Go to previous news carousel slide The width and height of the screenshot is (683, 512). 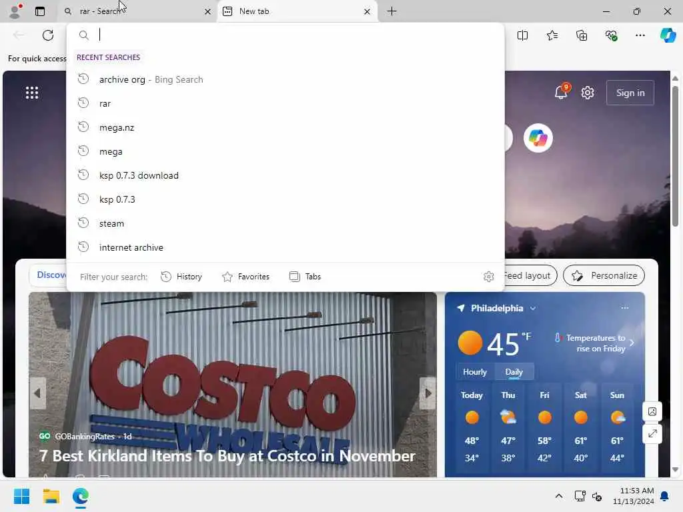click(37, 393)
